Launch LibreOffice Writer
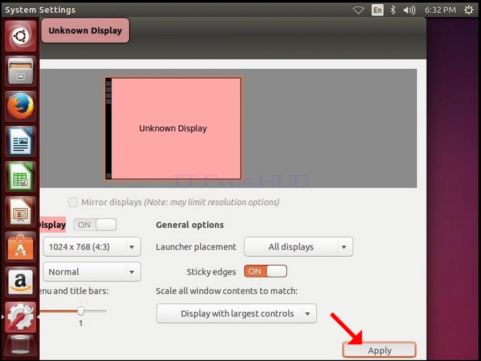The width and height of the screenshot is (481, 361). (x=21, y=142)
